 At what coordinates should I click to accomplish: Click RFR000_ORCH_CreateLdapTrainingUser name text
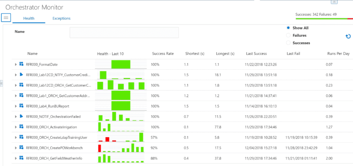(57, 138)
